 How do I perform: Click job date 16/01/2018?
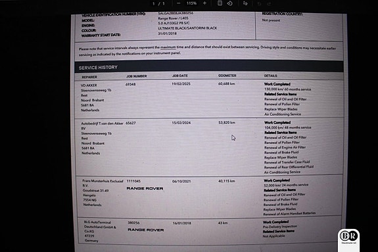181,223
